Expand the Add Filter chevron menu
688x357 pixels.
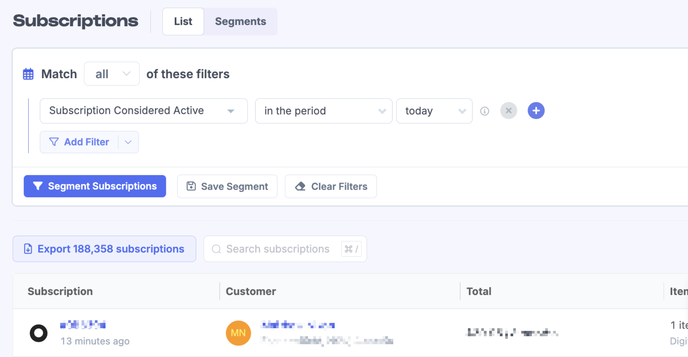(x=128, y=142)
